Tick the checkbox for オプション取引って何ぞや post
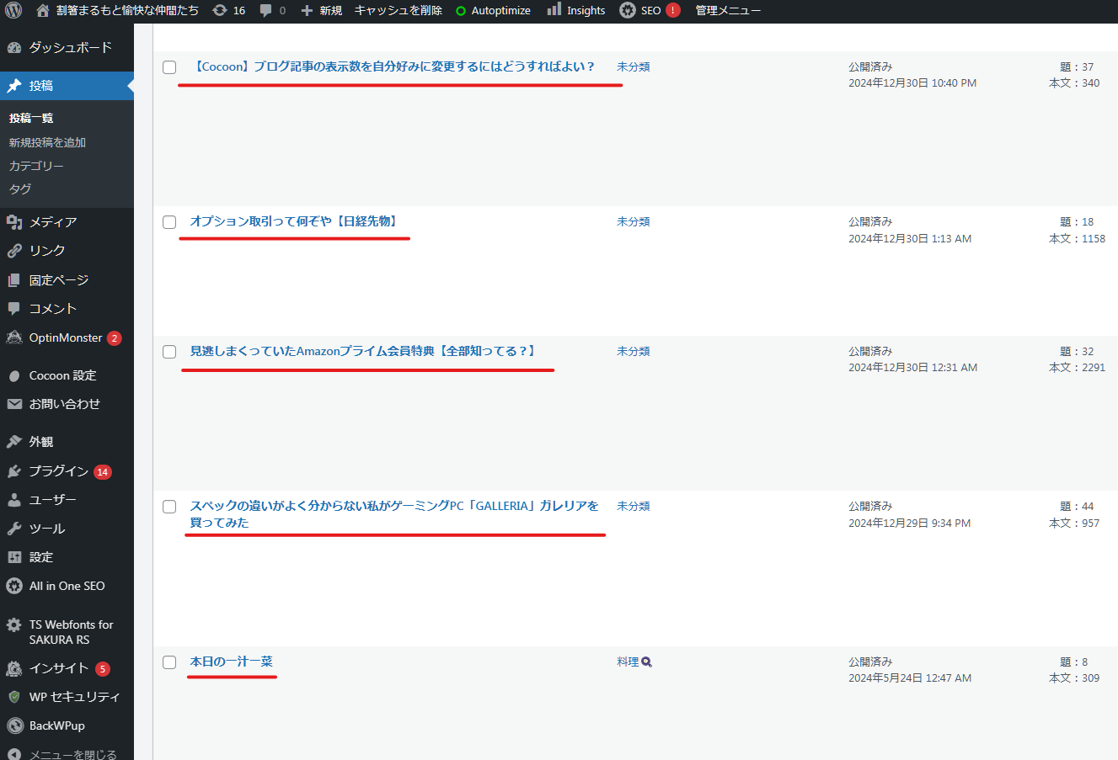1118x760 pixels. [x=169, y=222]
